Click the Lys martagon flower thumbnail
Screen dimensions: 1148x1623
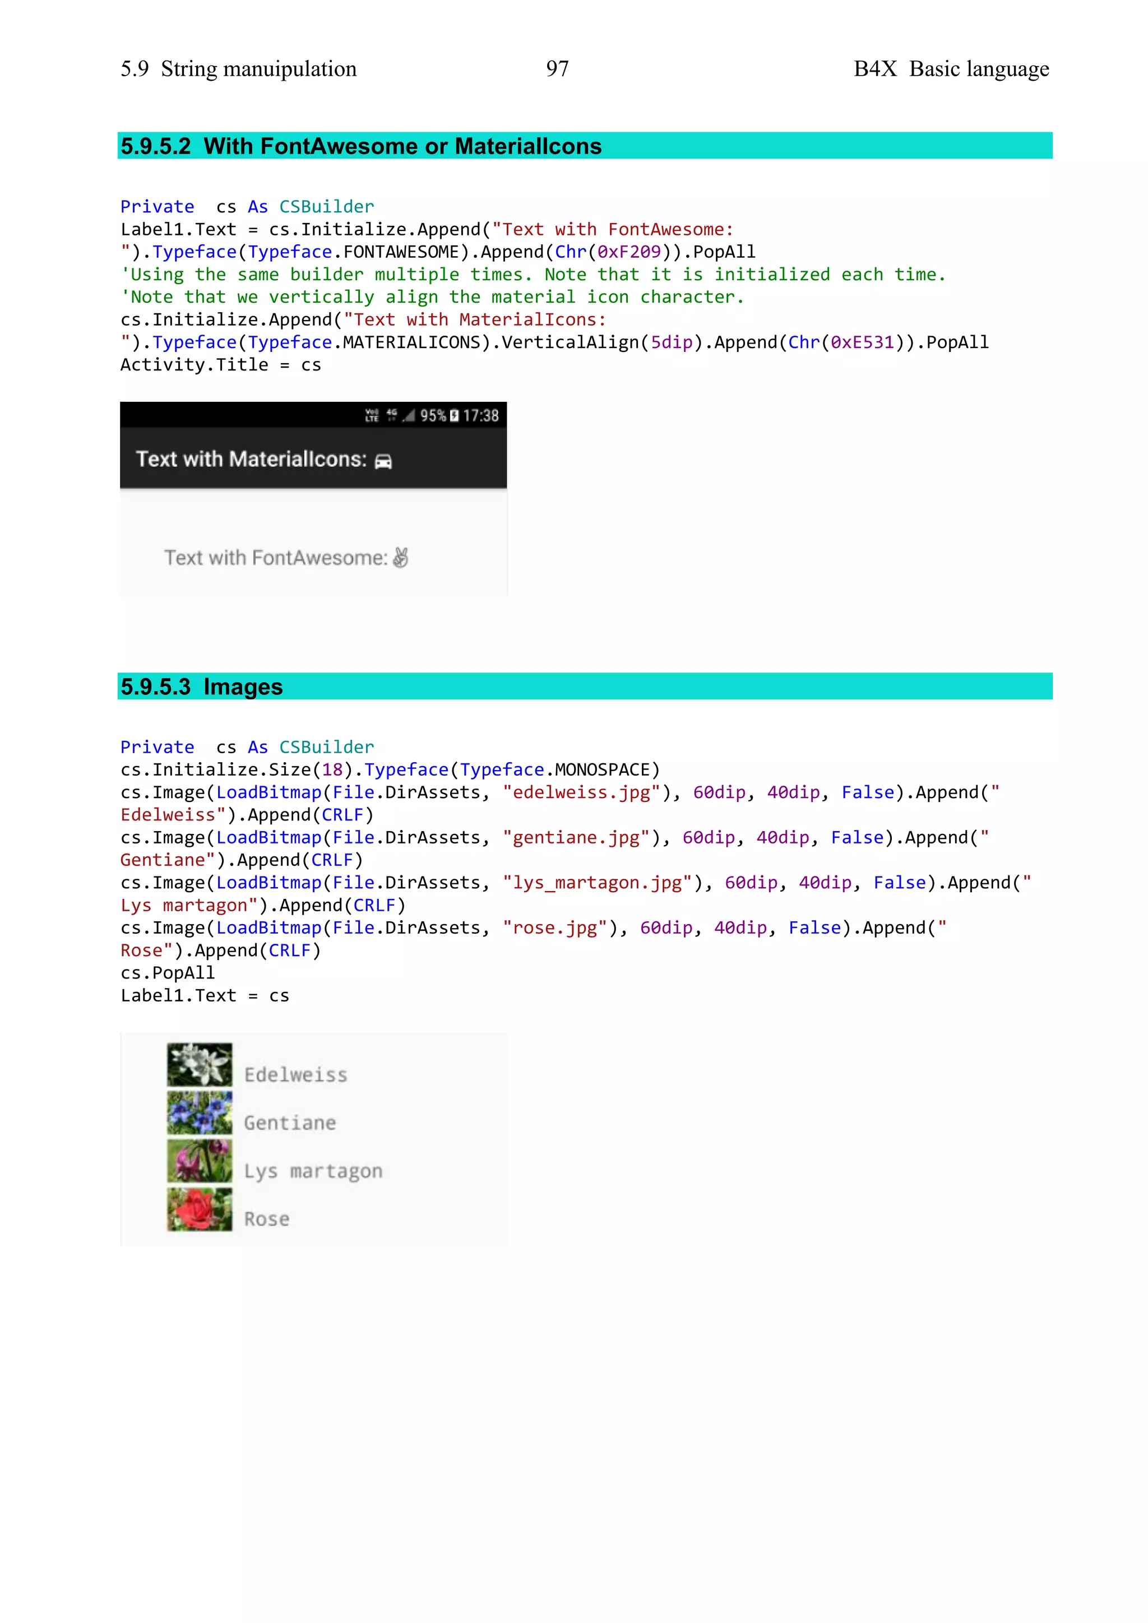point(200,1161)
